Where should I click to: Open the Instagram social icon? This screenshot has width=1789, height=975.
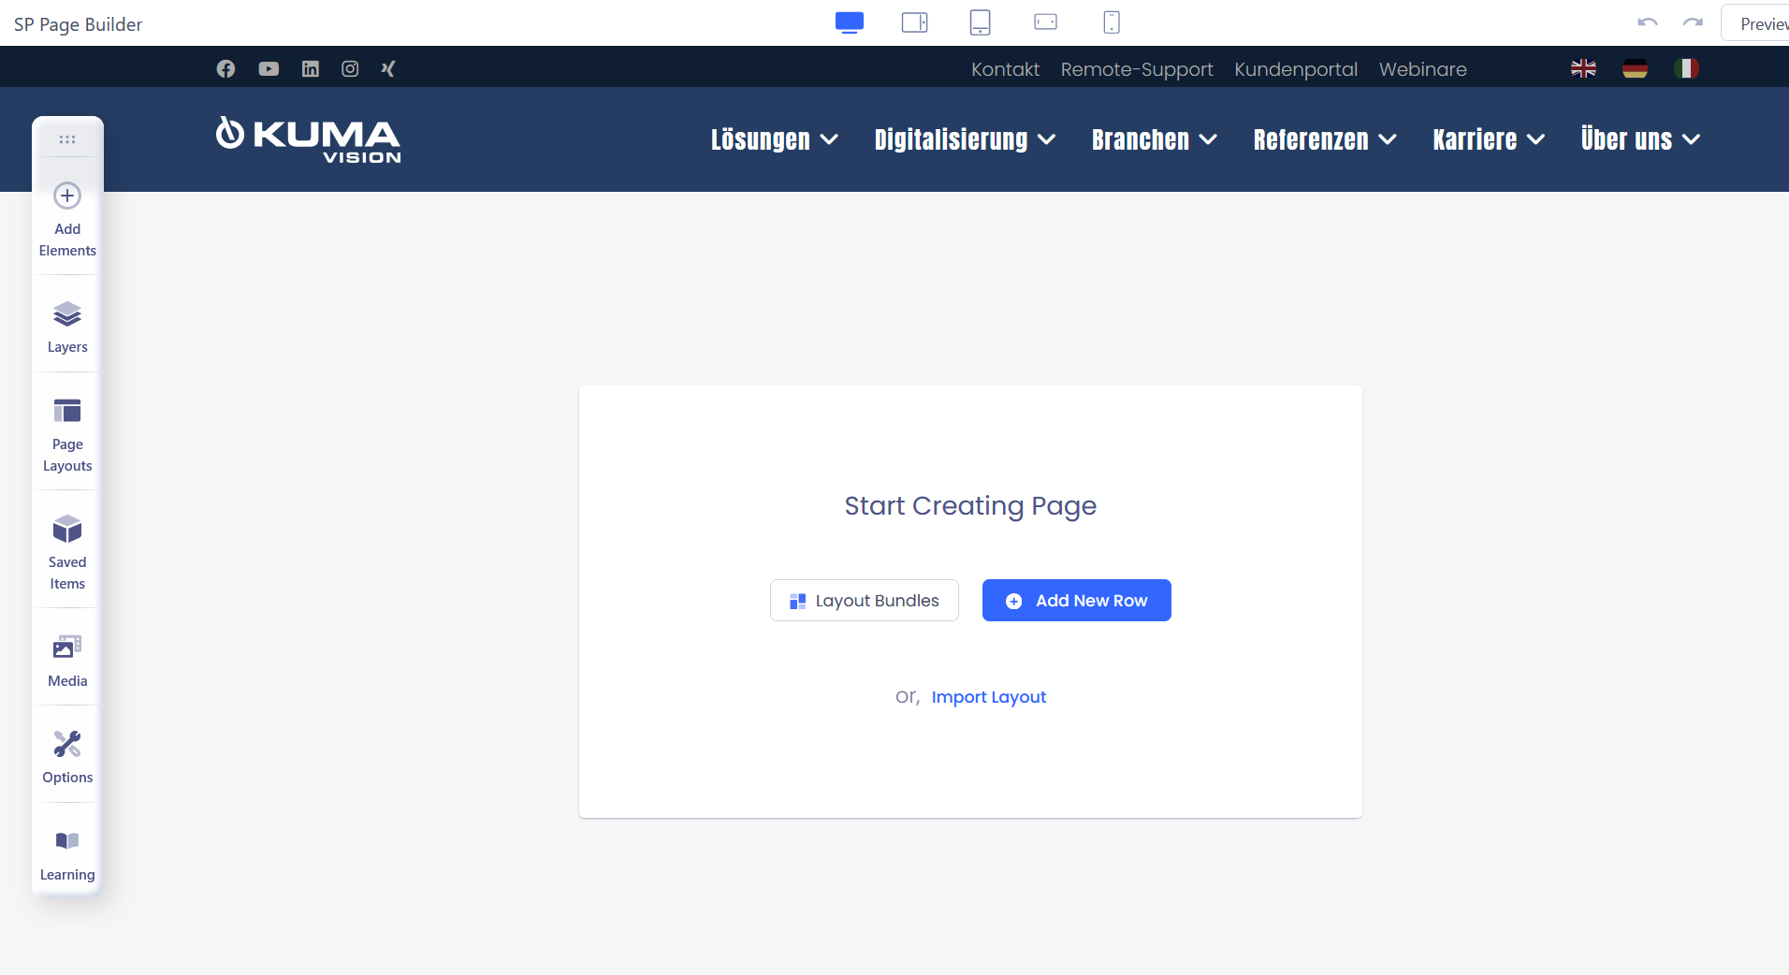pos(350,68)
